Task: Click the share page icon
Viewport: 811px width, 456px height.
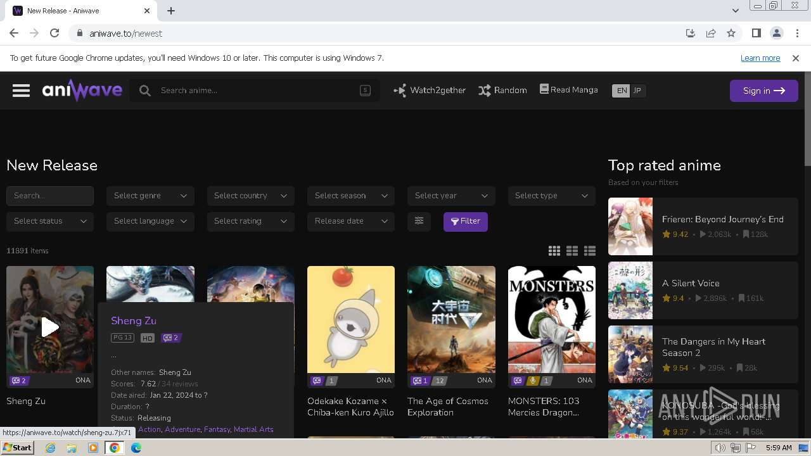Action: 711,33
